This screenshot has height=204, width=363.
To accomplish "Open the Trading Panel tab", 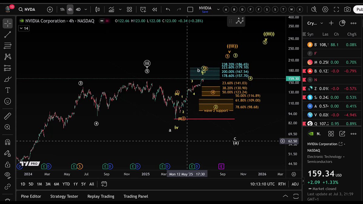I will coord(136,196).
